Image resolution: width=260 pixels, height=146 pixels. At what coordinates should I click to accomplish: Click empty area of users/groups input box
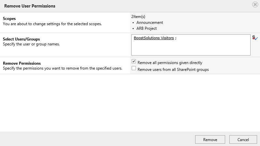pyautogui.click(x=191, y=48)
